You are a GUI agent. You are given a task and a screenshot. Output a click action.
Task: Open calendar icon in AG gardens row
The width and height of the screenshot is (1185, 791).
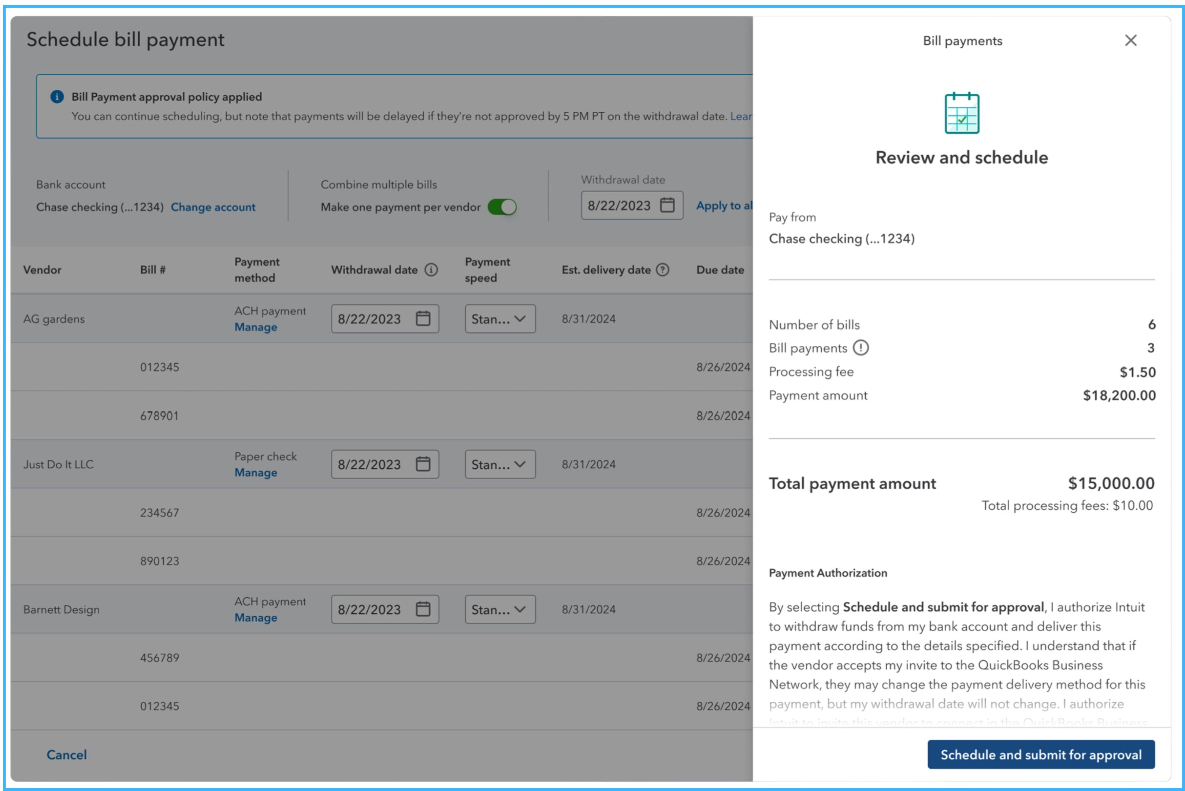423,319
